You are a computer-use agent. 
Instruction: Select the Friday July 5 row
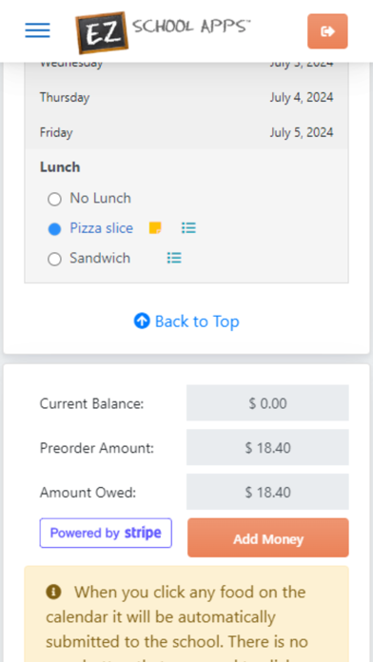[186, 132]
